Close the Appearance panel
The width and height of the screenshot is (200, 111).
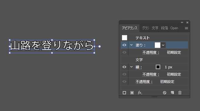(187, 22)
